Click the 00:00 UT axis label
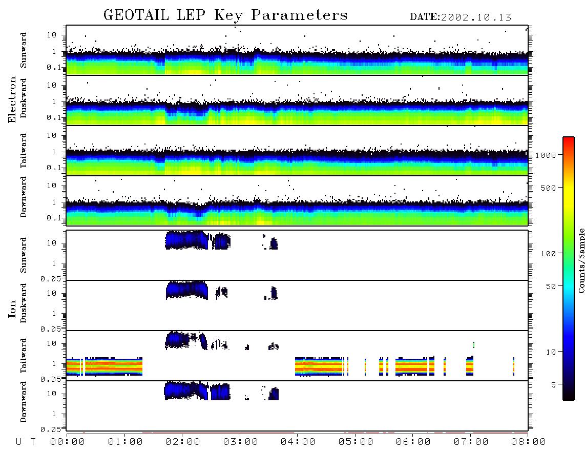 (x=68, y=442)
